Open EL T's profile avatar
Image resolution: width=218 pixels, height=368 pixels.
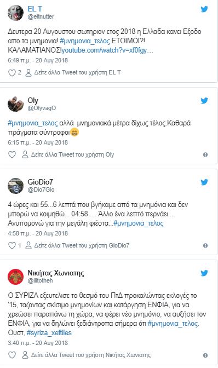(x=16, y=13)
